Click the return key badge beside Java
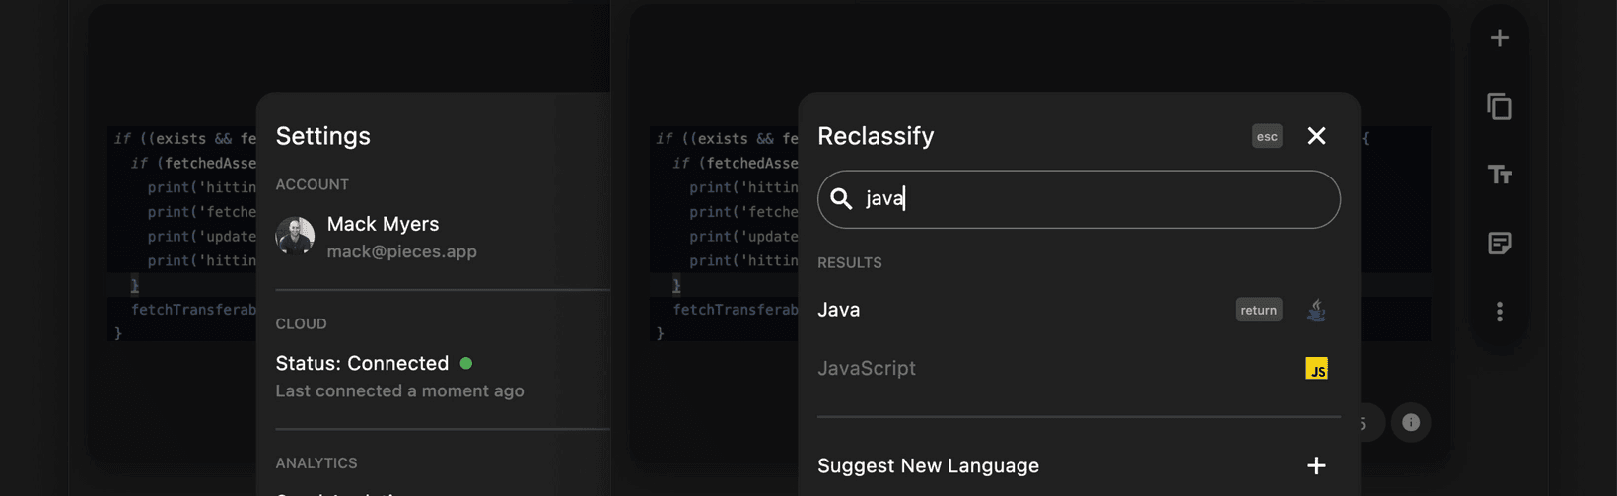Screen dimensions: 1617x496 click(x=1259, y=310)
